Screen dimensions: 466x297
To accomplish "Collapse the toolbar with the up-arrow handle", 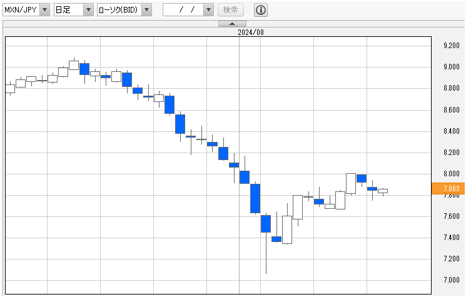I will (x=232, y=24).
